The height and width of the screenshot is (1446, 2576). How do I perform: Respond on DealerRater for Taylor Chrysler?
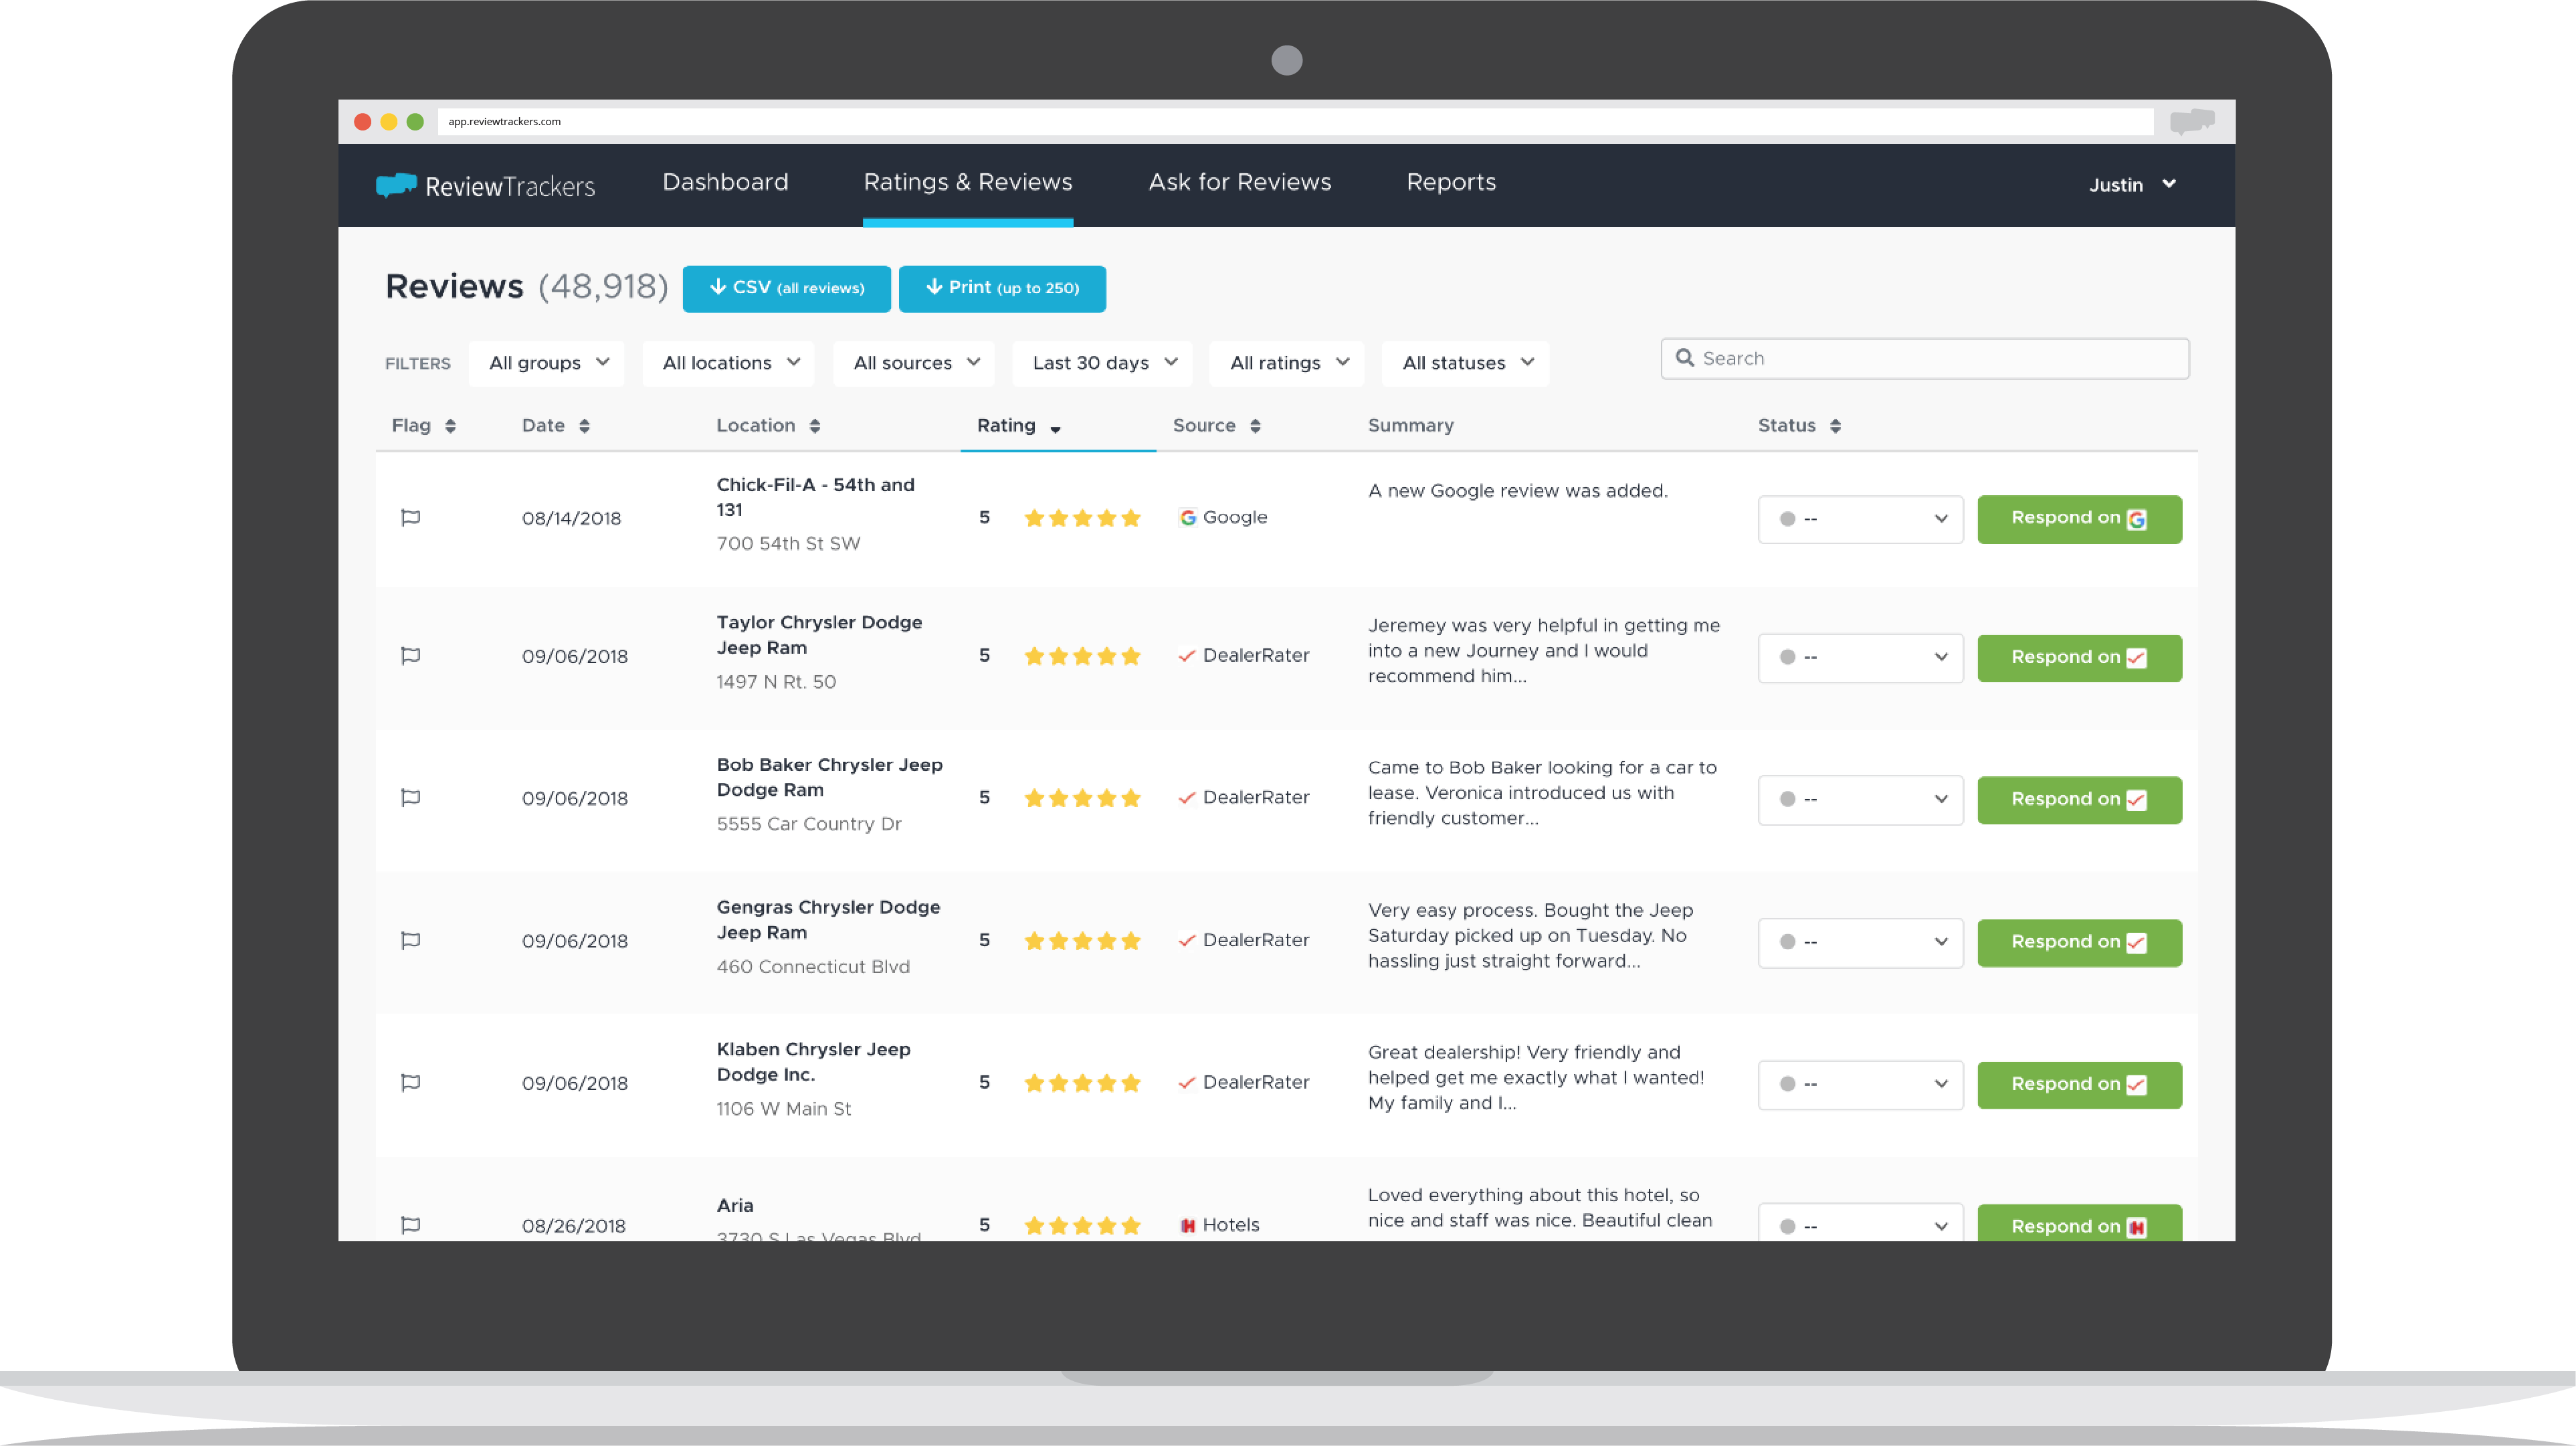[x=2080, y=658]
